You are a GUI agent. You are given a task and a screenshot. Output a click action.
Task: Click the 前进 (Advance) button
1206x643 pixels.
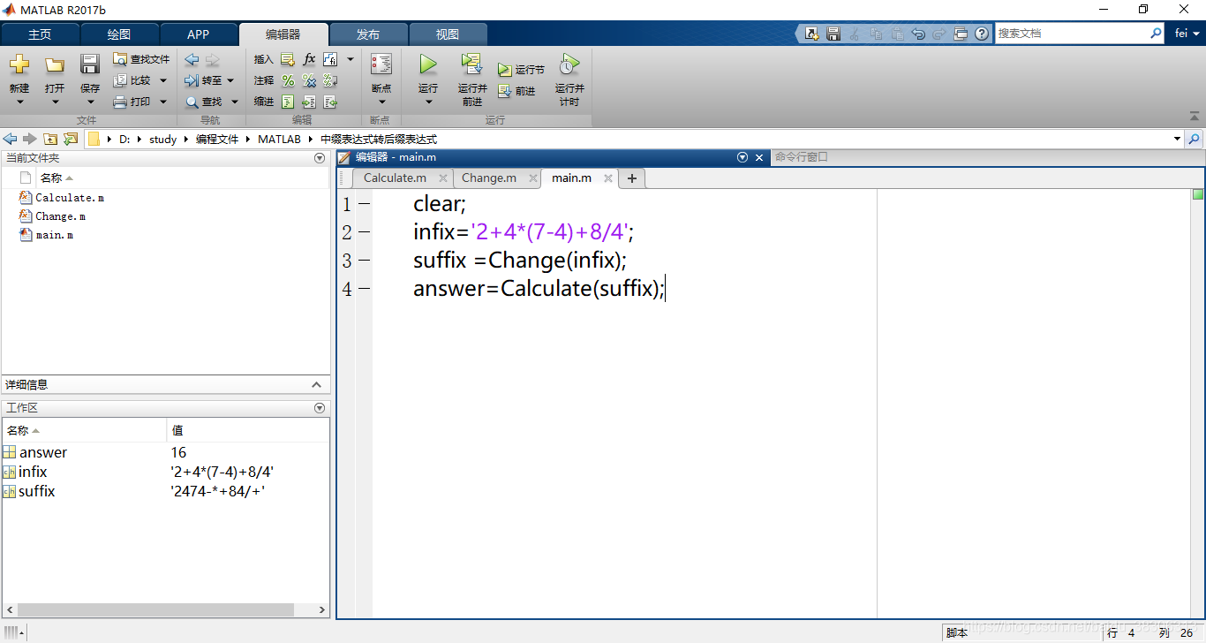[x=517, y=91]
